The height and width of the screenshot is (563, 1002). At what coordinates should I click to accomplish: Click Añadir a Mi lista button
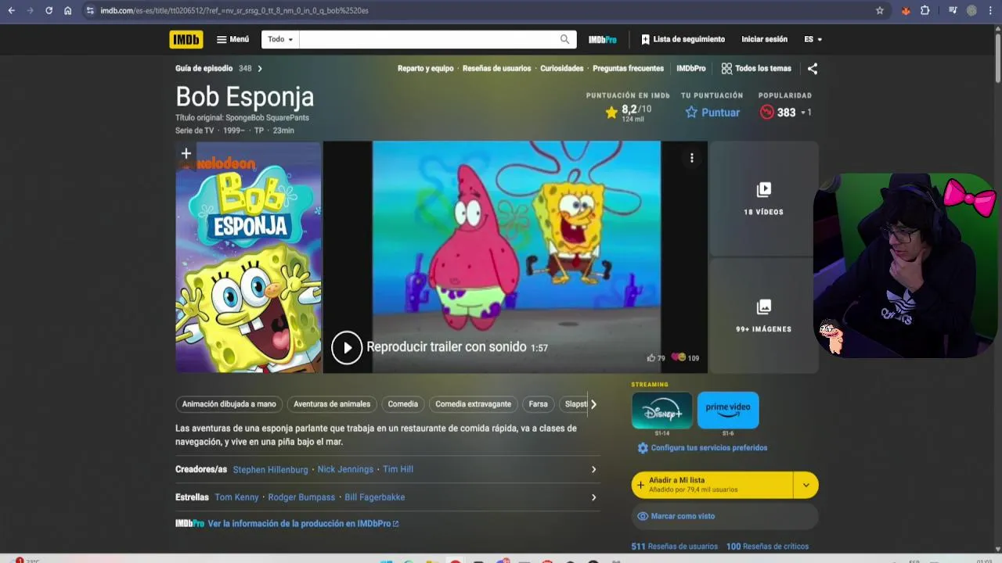coord(712,485)
